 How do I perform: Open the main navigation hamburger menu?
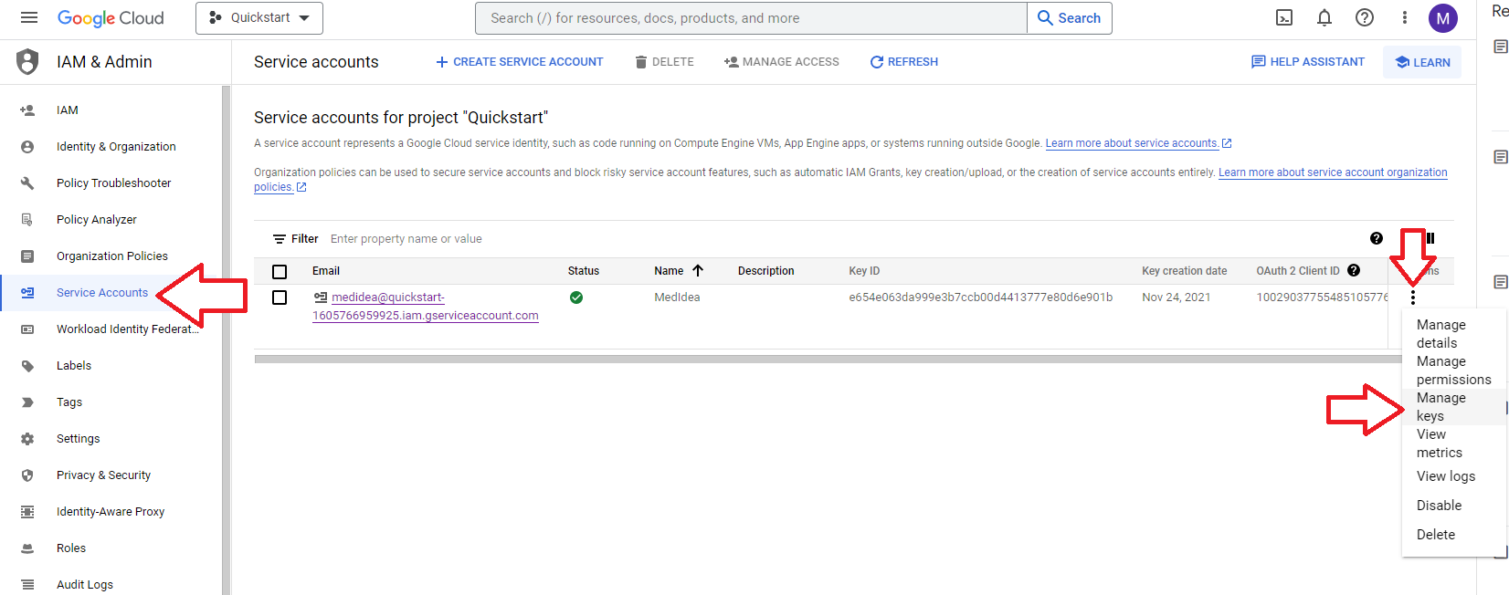29,17
